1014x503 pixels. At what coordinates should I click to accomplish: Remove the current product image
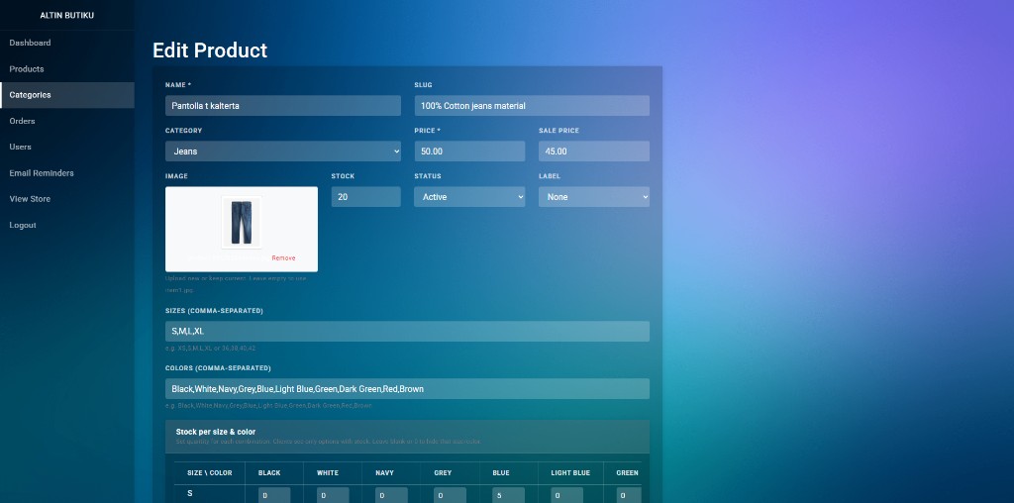tap(283, 257)
